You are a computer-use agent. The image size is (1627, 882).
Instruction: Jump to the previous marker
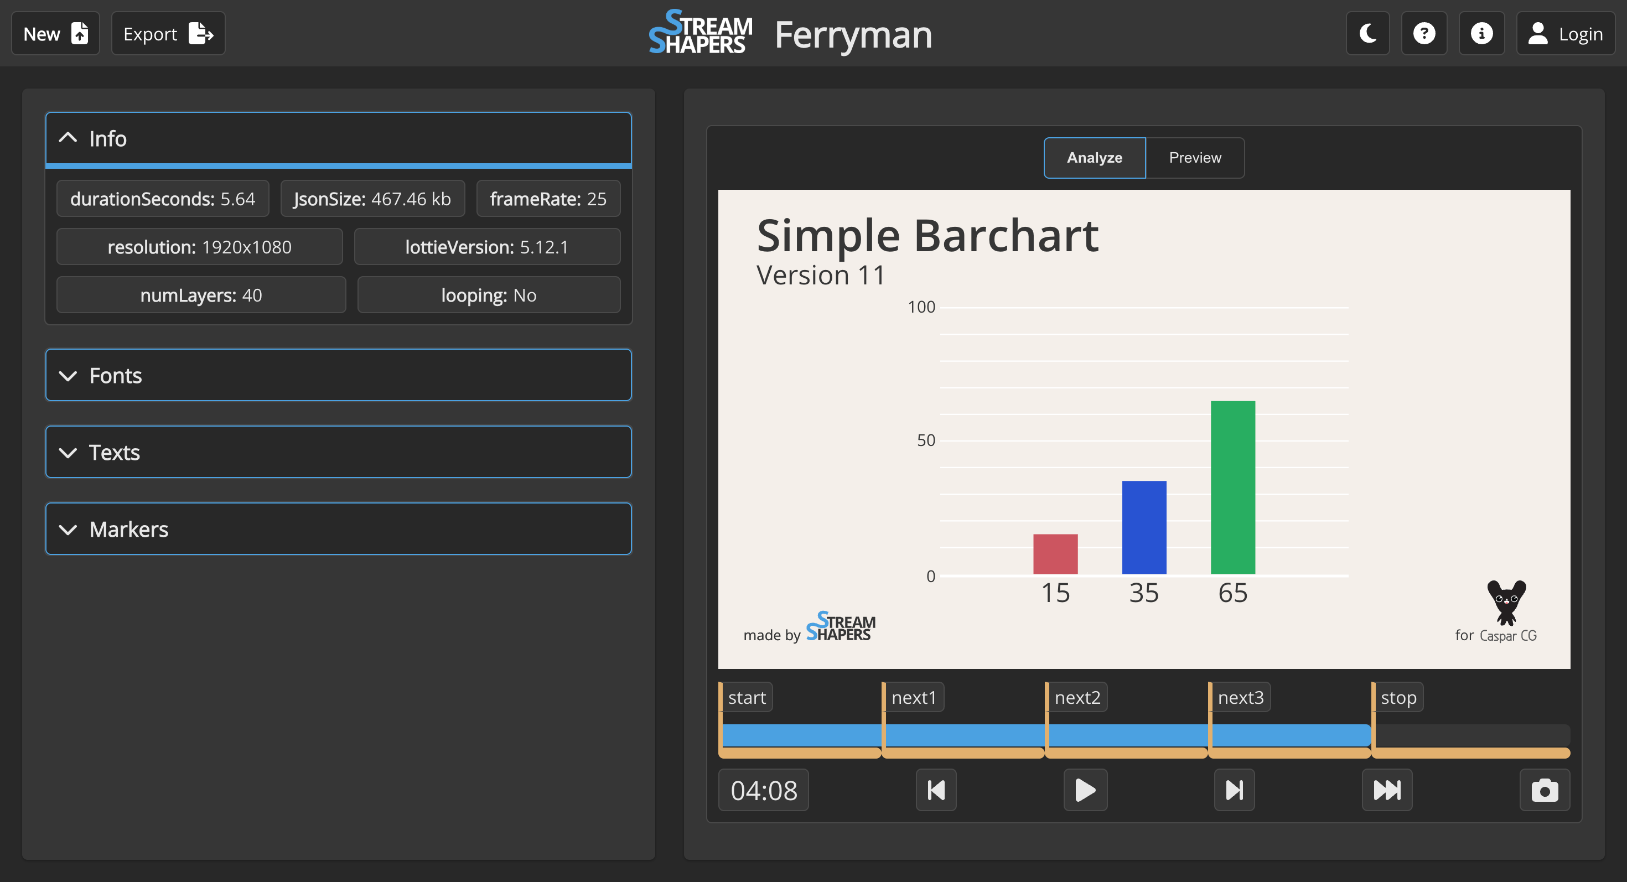click(x=936, y=790)
